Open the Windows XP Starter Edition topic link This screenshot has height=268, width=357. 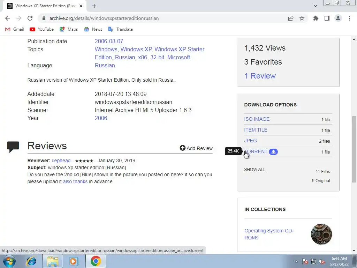[150, 53]
